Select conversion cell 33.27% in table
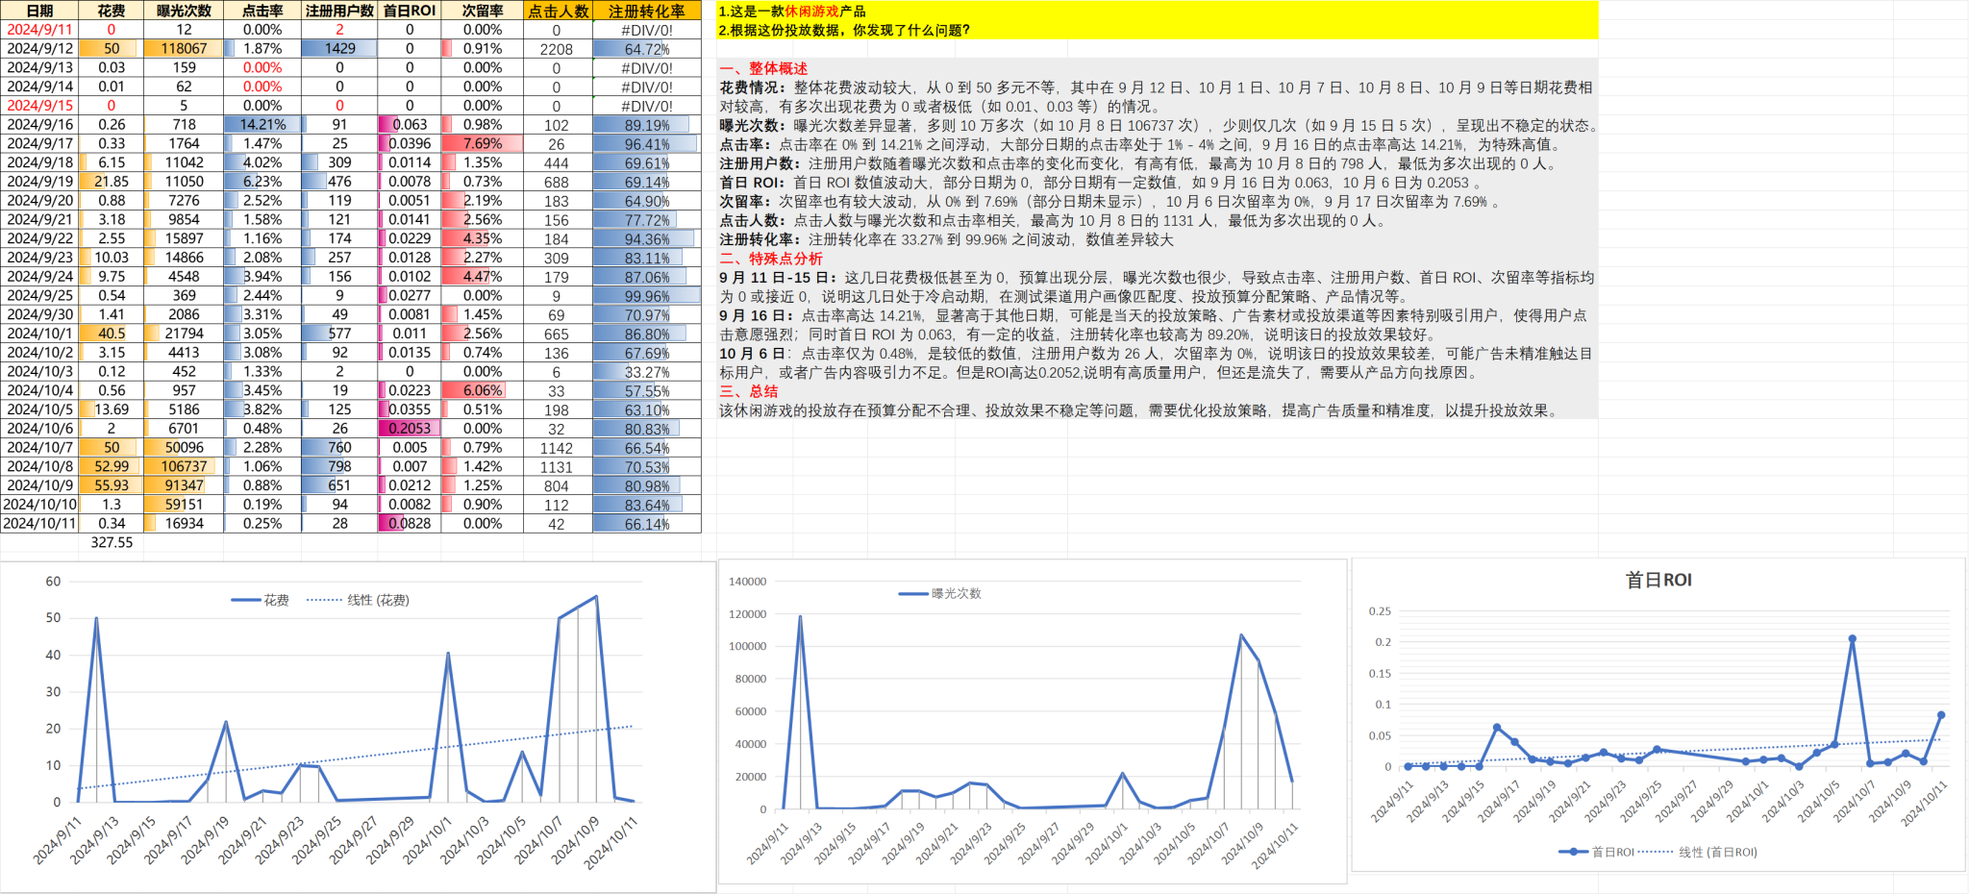 pos(647,372)
